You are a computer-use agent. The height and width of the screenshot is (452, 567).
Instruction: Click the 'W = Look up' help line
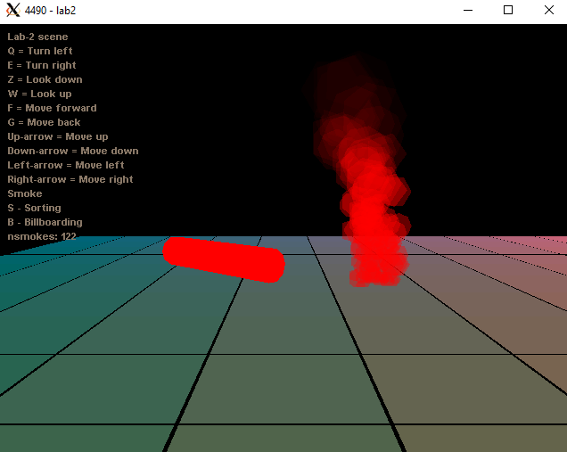pos(40,94)
